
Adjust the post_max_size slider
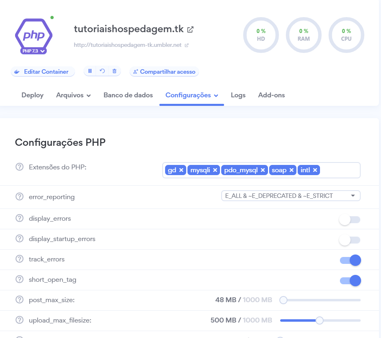coord(283,300)
